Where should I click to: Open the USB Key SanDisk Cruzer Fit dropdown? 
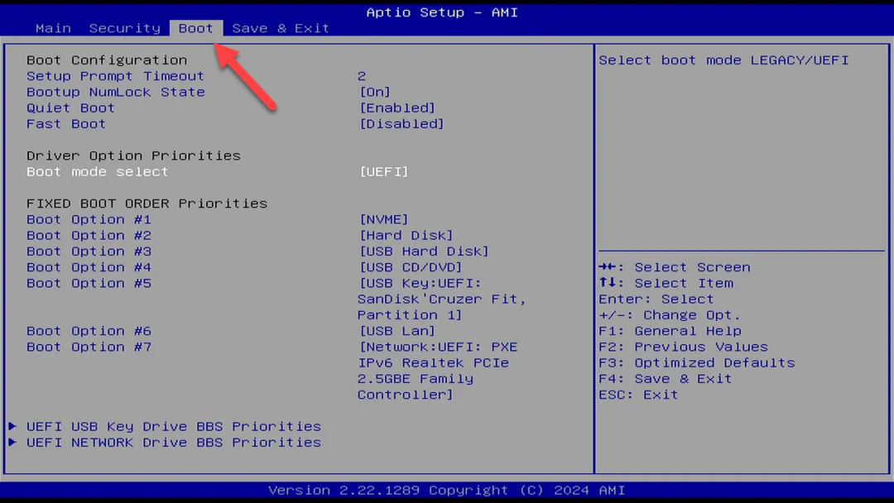click(442, 299)
